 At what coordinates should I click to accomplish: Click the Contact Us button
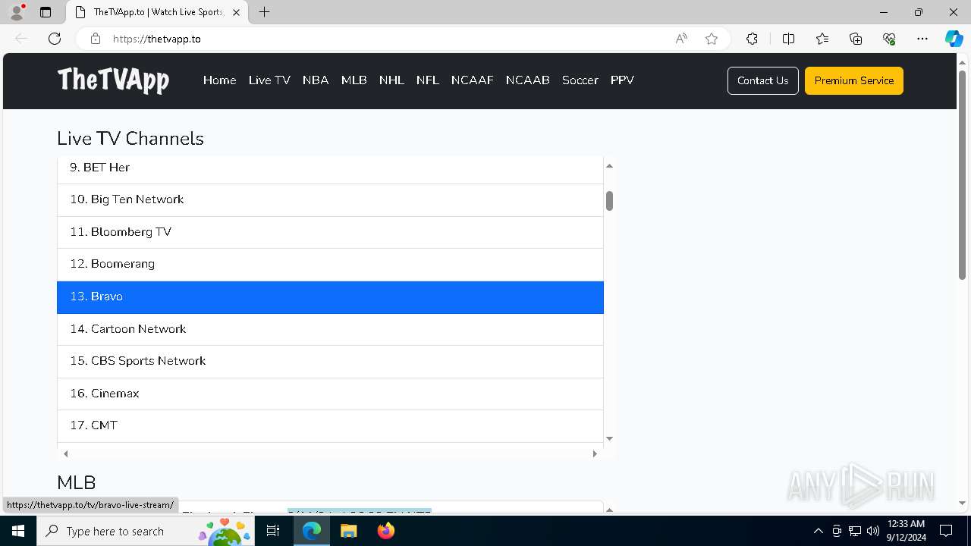763,80
